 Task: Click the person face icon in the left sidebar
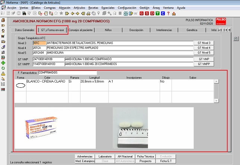click(x=3, y=31)
